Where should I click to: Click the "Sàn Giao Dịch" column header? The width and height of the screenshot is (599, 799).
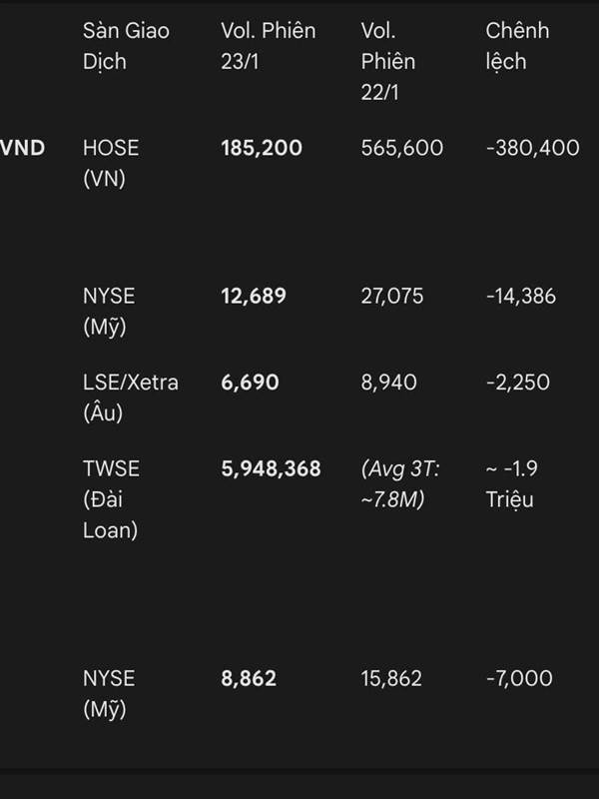pyautogui.click(x=126, y=46)
